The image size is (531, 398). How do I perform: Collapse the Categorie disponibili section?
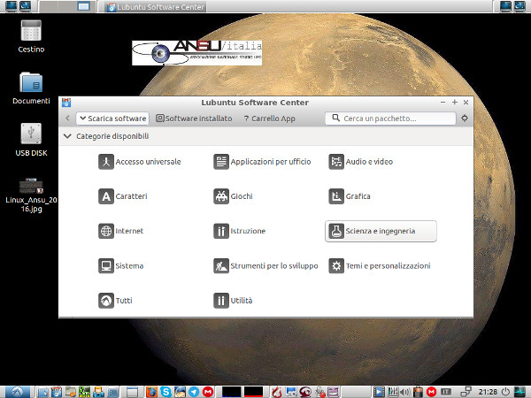click(x=67, y=136)
